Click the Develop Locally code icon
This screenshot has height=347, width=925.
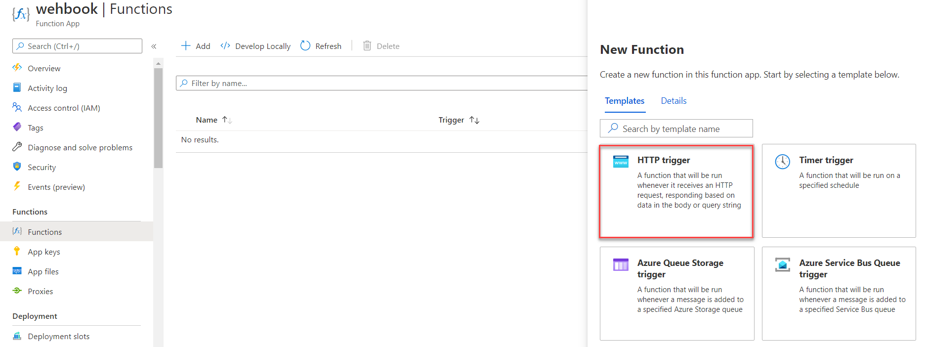pos(225,46)
